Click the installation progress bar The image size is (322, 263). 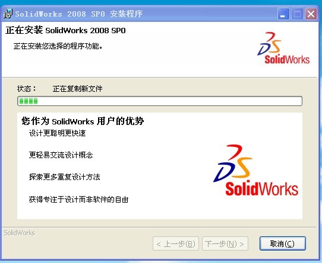point(160,101)
